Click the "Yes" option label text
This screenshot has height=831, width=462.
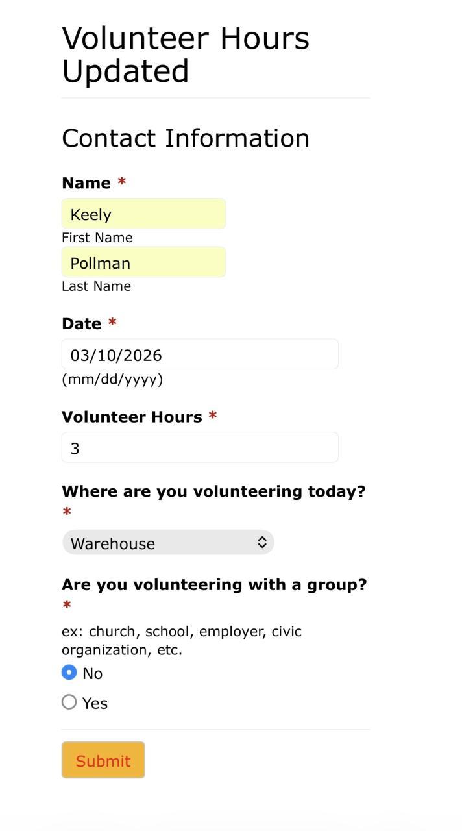[95, 704]
